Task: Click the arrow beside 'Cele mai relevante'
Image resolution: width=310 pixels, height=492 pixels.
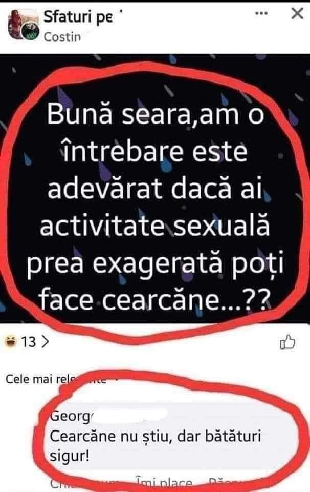Action: (x=117, y=379)
